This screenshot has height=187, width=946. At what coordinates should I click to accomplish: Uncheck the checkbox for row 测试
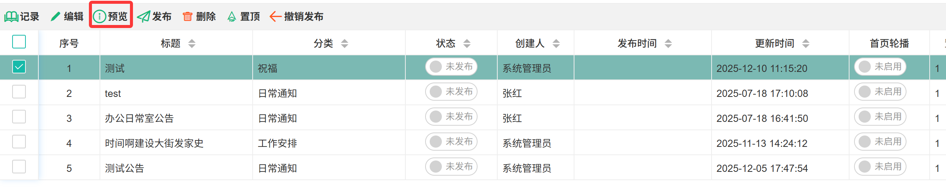[x=19, y=67]
